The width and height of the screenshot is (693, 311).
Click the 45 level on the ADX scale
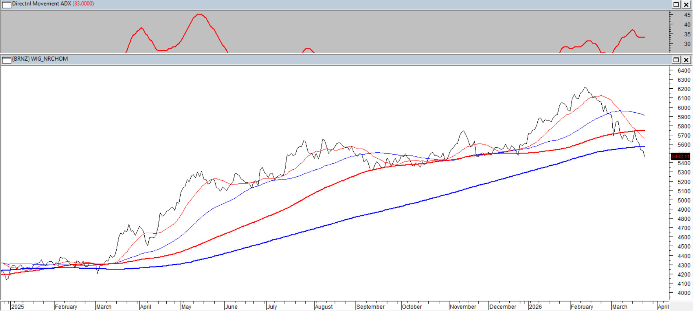(x=687, y=15)
